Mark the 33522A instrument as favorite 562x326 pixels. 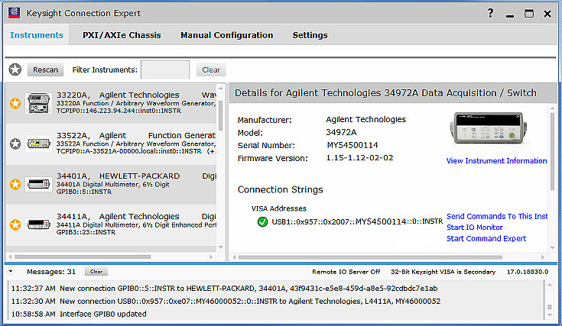click(15, 144)
